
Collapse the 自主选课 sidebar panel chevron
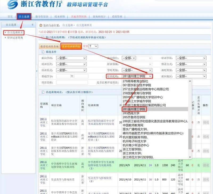point(32,25)
